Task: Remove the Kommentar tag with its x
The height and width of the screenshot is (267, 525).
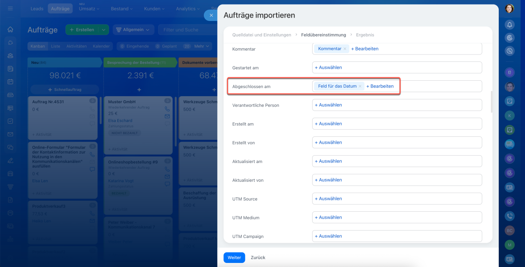Action: tap(345, 49)
